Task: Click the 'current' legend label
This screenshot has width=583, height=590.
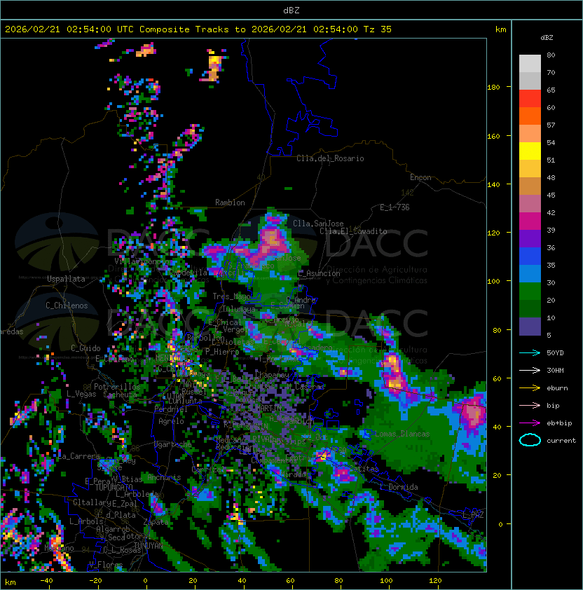Action: click(561, 440)
